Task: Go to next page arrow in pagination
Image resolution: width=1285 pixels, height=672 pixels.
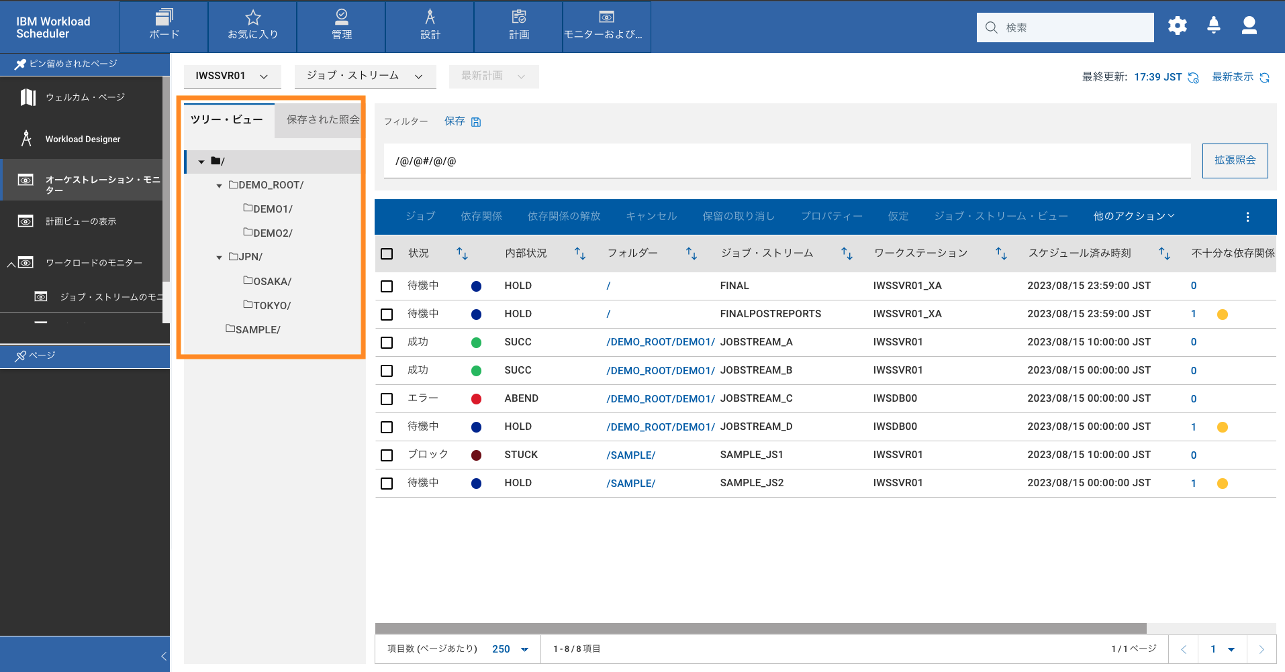Action: pyautogui.click(x=1262, y=649)
